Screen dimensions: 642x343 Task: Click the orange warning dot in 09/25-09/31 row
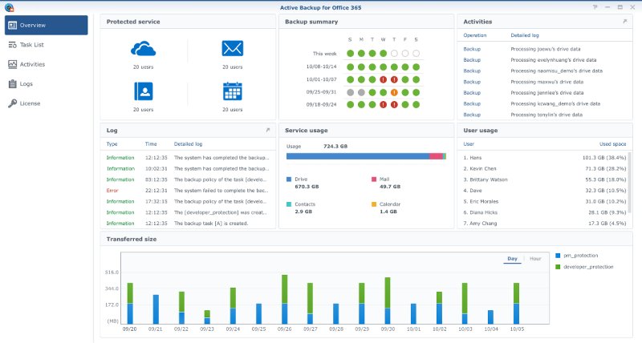tap(395, 91)
